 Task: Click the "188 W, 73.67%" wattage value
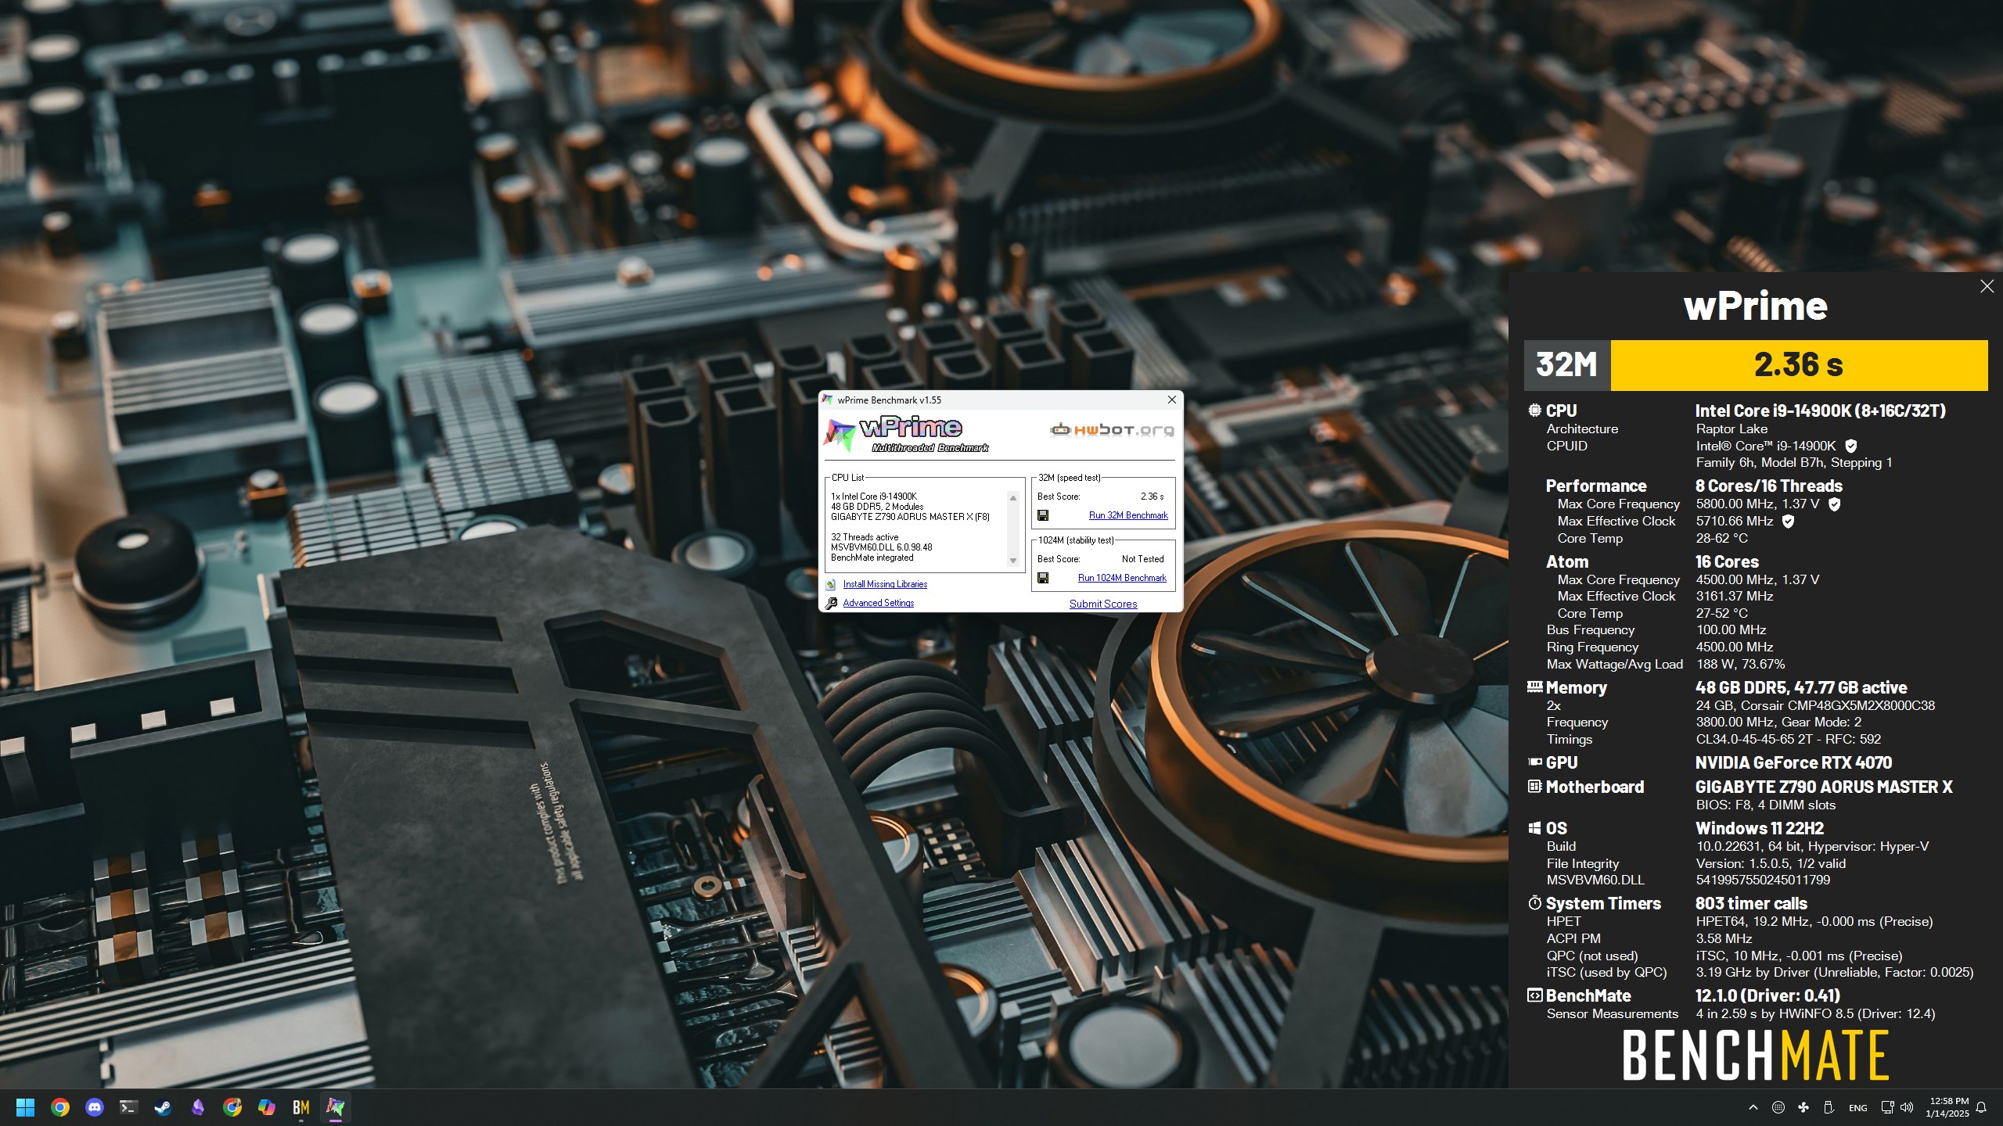point(1740,664)
